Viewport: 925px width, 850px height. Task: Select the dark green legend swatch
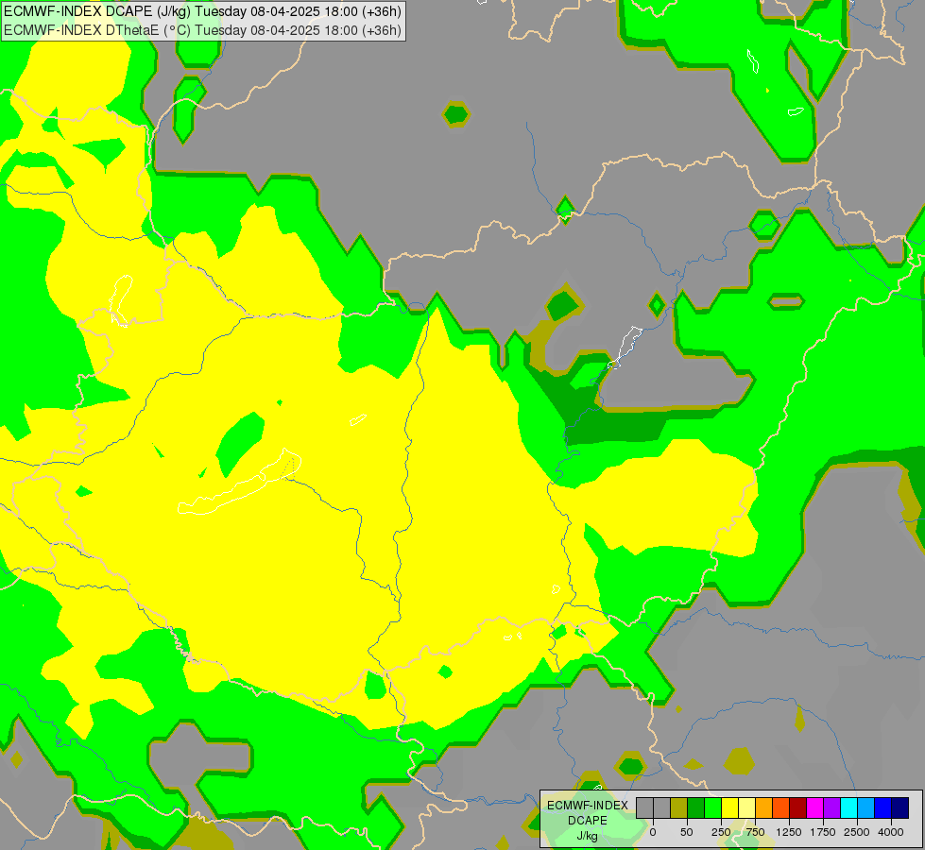coord(696,807)
